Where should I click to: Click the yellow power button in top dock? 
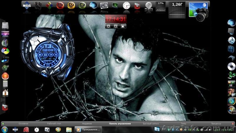pyautogui.click(x=71, y=5)
